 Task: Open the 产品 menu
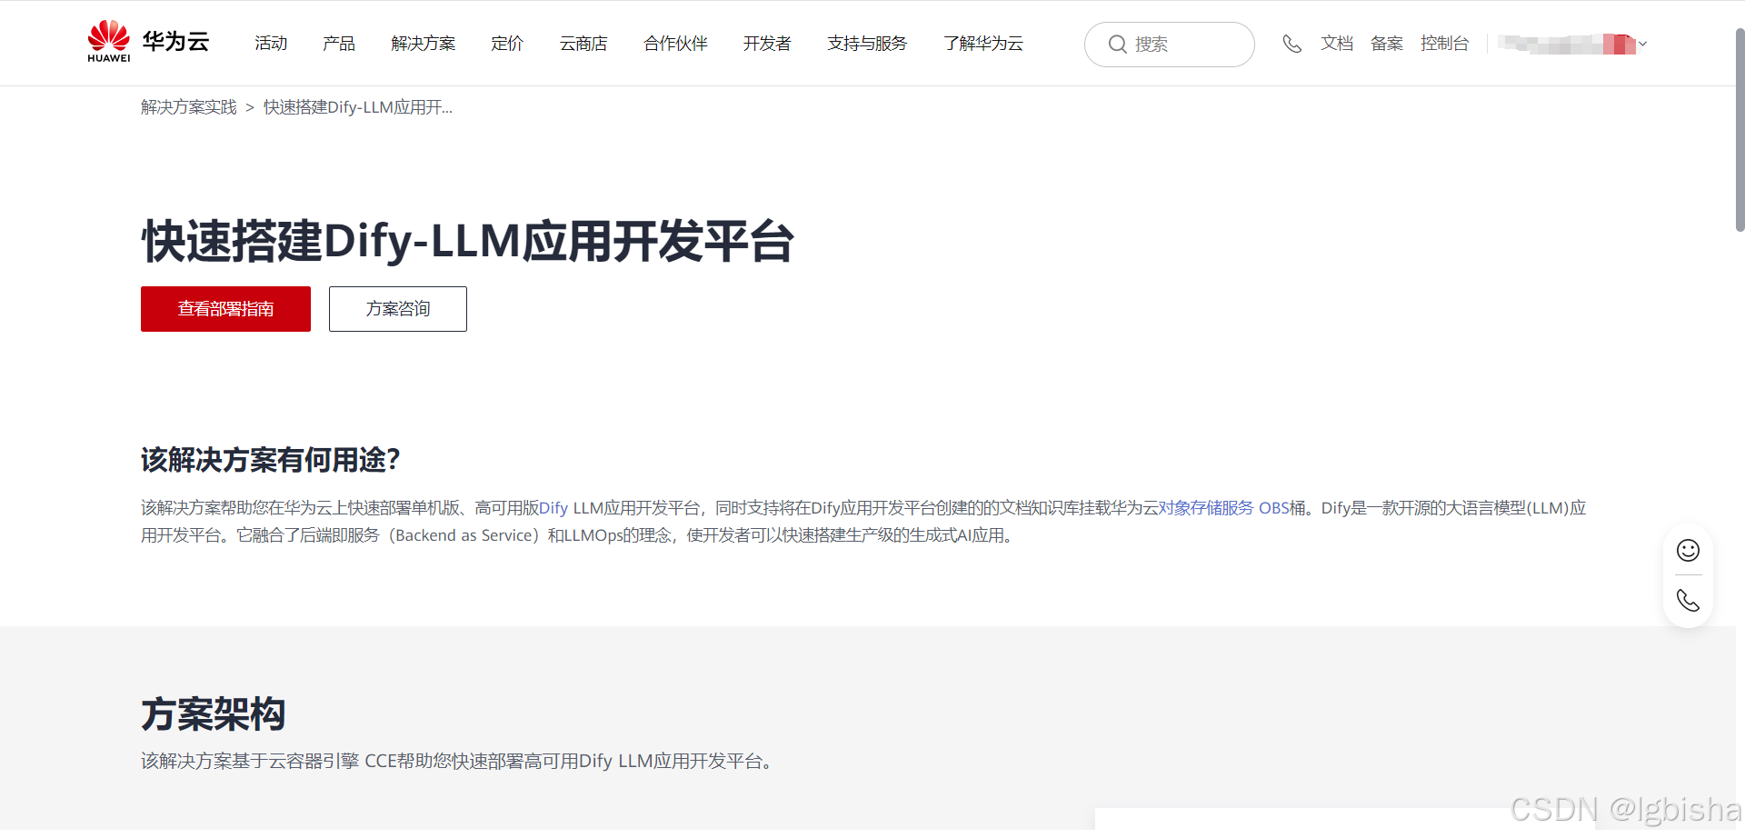coord(339,44)
